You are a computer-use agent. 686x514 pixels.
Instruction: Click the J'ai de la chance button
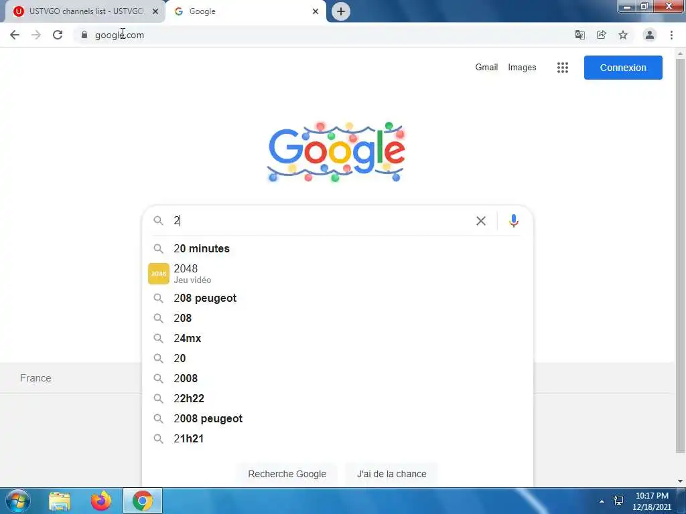click(x=391, y=474)
